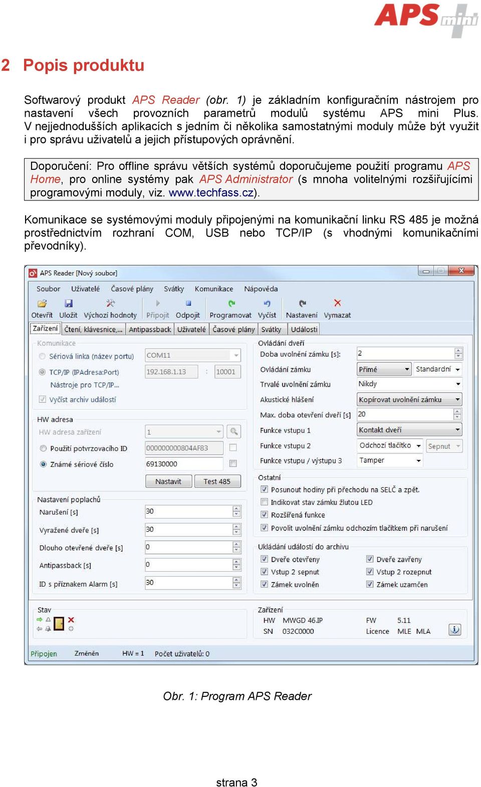481x787 pixels.
Task: Open the Přímé lock control dropdown
Action: pos(384,369)
